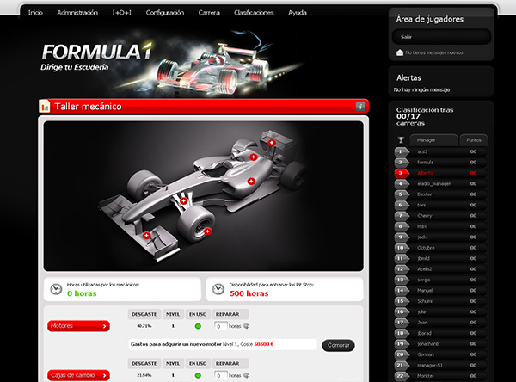Select the Manager column tab

click(x=433, y=140)
